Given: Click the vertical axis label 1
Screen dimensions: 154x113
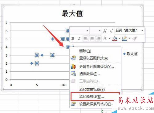Looking at the screenshot, I should (6, 71).
